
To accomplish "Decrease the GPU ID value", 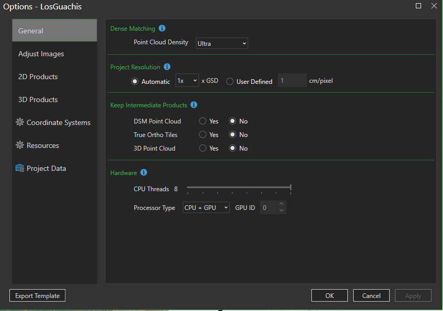I will (282, 210).
